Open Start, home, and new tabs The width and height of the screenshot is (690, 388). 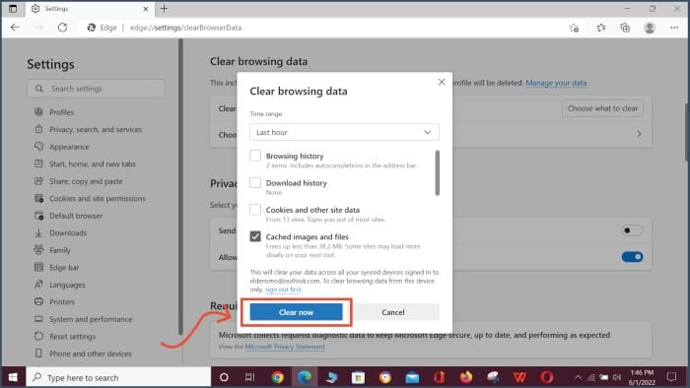point(93,163)
